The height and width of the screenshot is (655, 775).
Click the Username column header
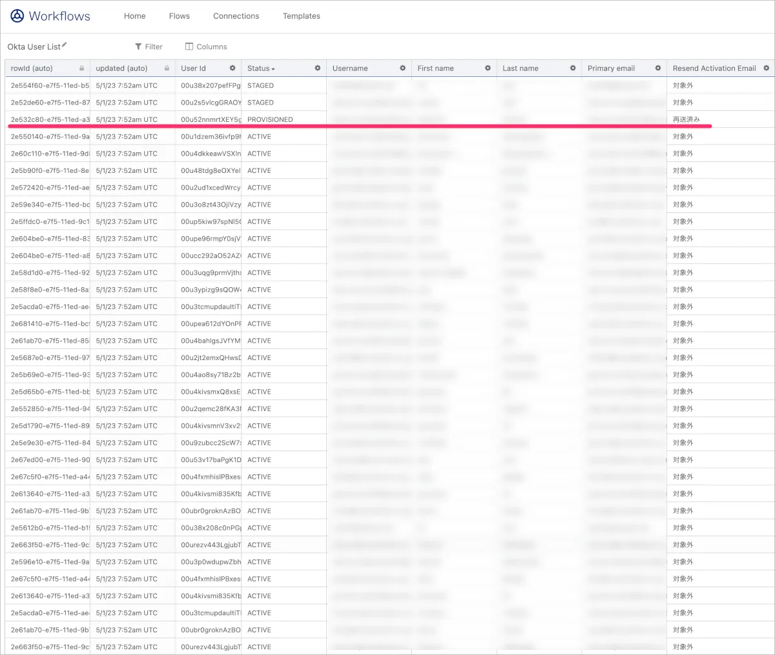(369, 68)
